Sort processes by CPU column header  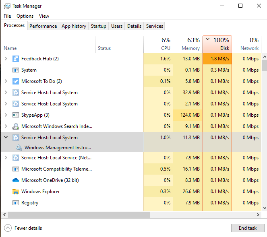click(x=158, y=44)
